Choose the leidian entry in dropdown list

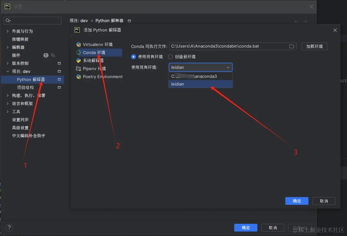pos(200,84)
